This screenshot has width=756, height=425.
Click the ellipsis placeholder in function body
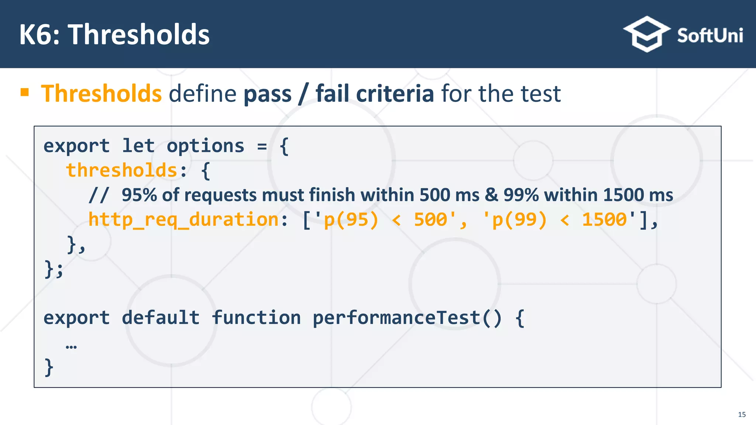pos(71,346)
